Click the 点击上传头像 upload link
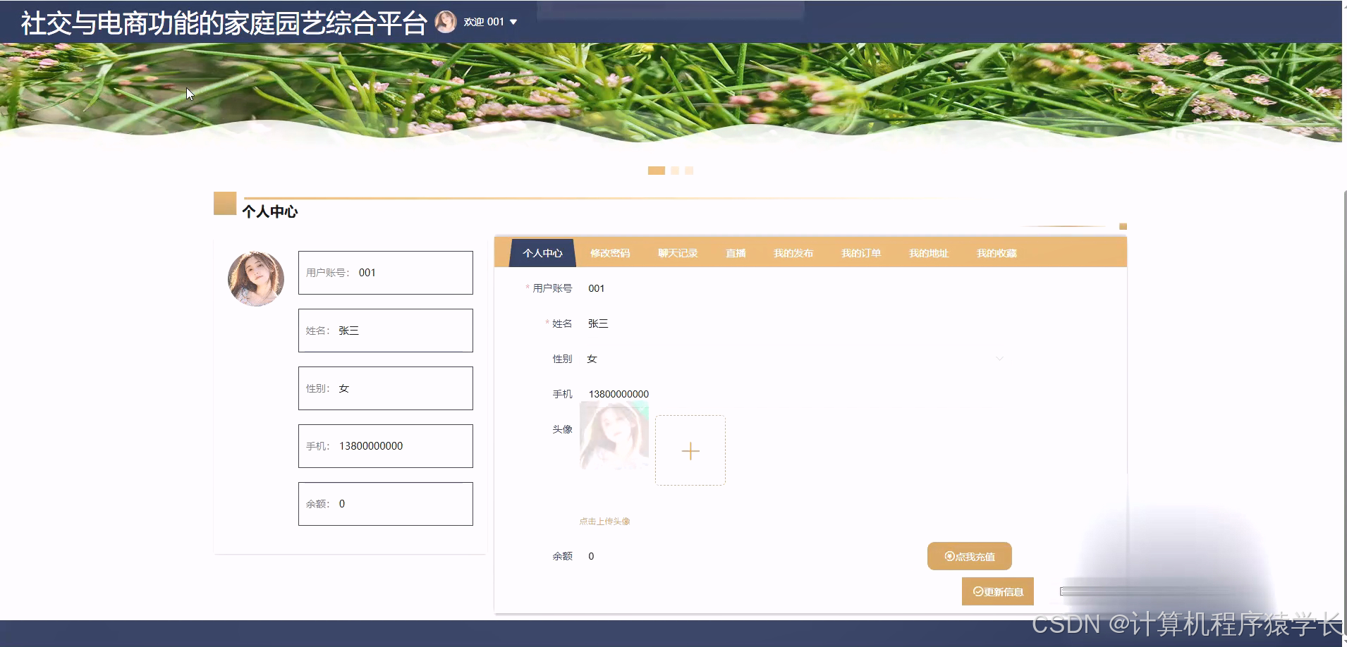 click(604, 522)
